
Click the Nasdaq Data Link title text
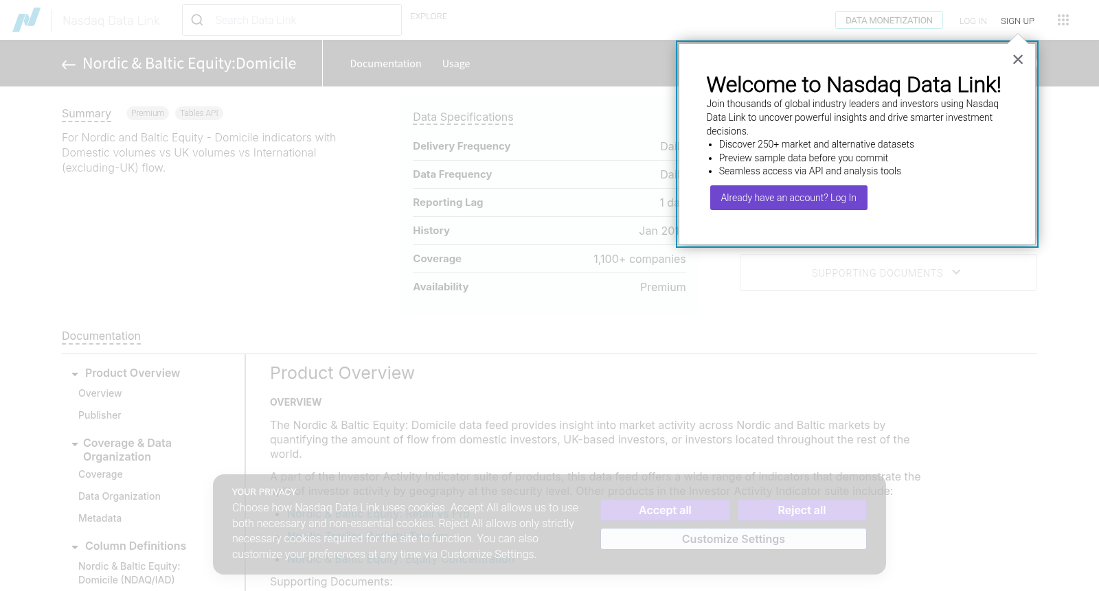pos(111,21)
